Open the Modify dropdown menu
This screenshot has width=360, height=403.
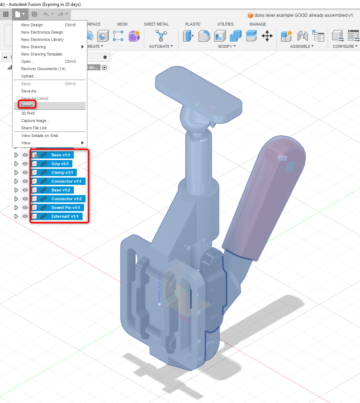(x=227, y=46)
